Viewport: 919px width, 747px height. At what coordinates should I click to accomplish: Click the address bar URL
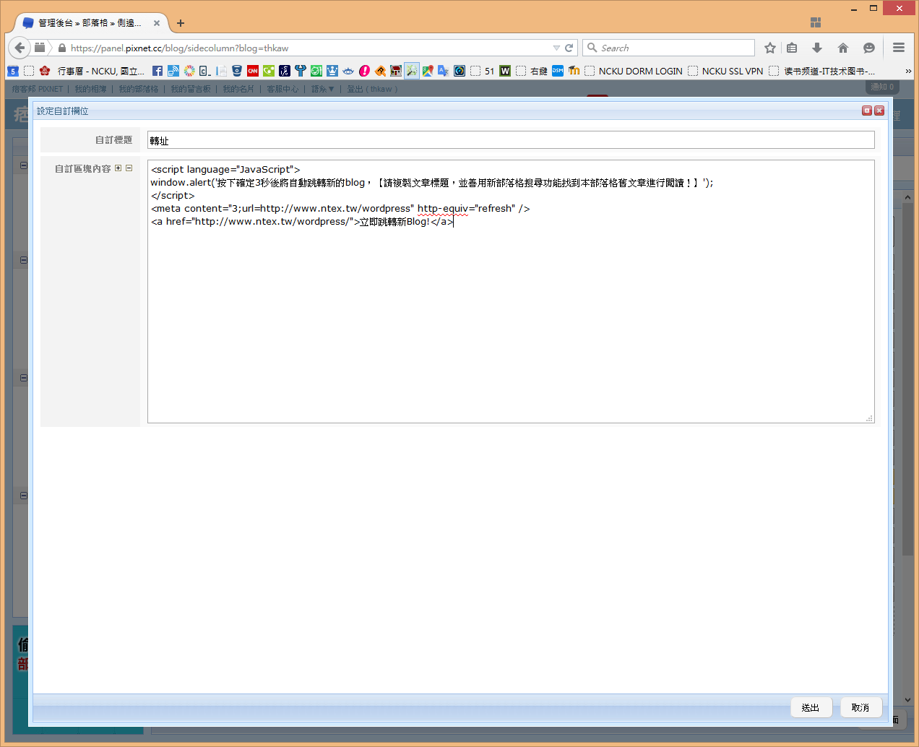coord(179,48)
